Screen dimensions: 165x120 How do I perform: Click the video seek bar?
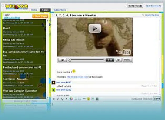click(86, 60)
